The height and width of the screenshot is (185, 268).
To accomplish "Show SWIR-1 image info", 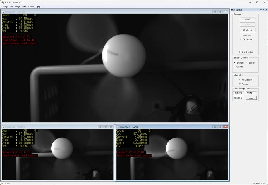I will (x=251, y=93).
